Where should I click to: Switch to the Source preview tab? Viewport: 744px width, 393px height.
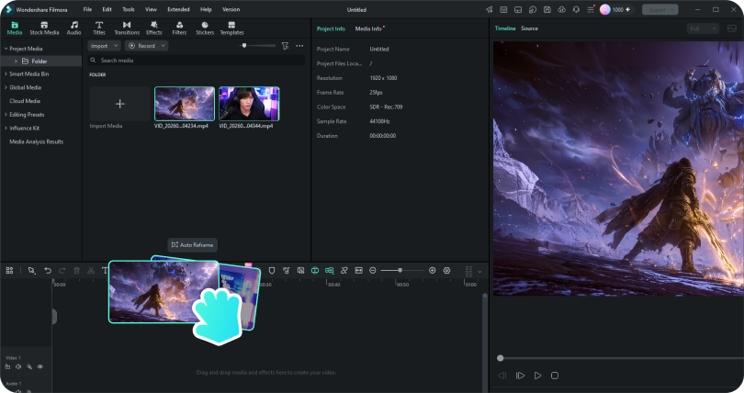tap(530, 28)
